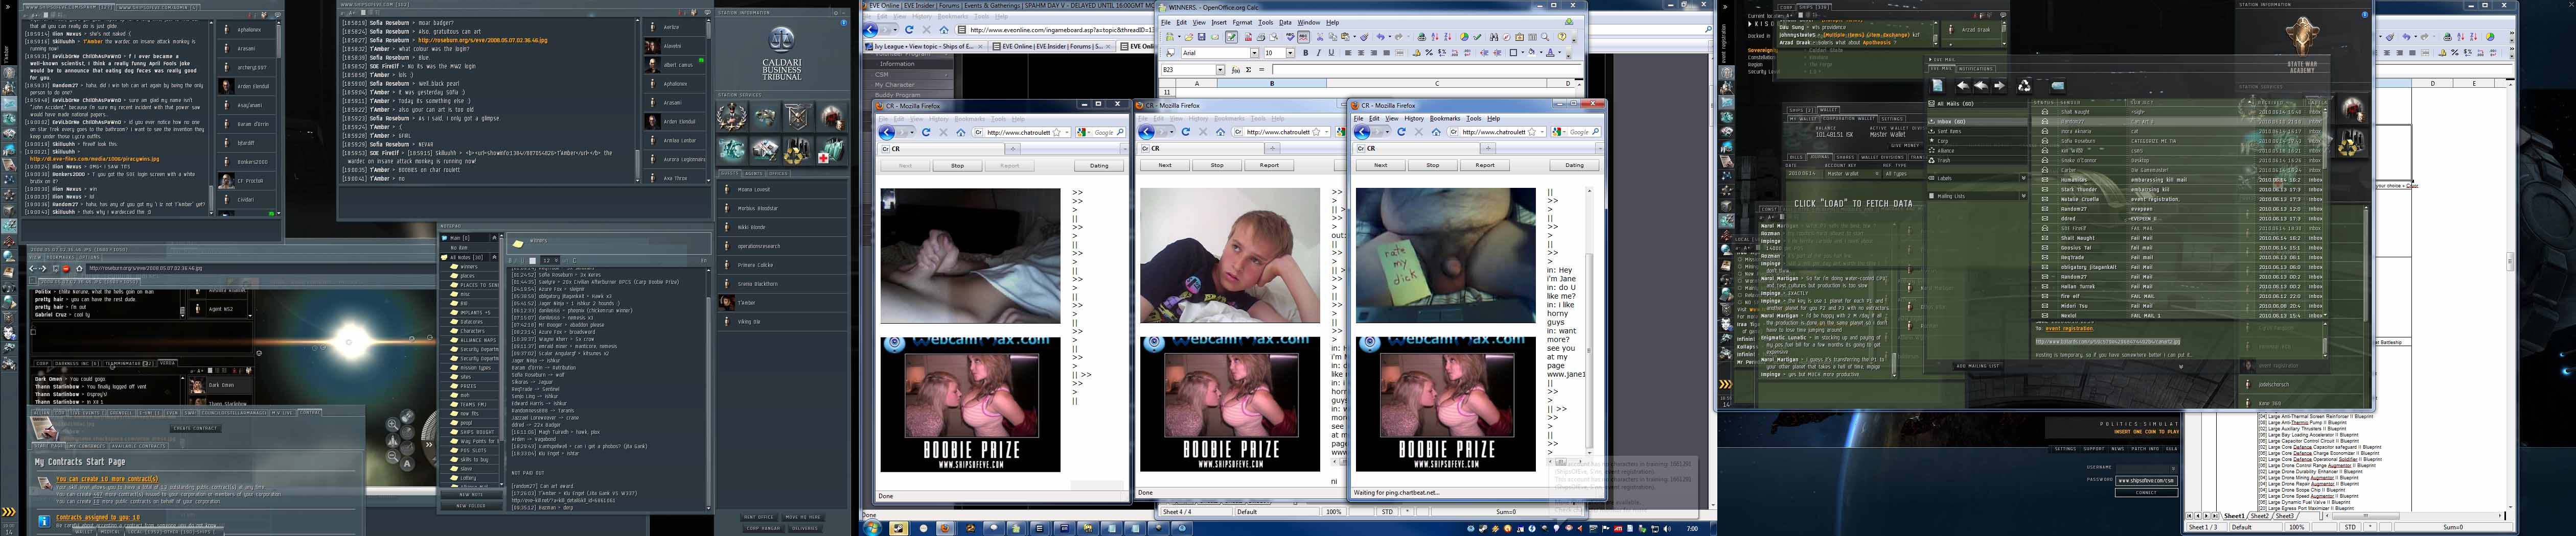Switch to Ivy League View topic Firefox tab
Image resolution: width=2576 pixels, height=536 pixels.
(925, 46)
